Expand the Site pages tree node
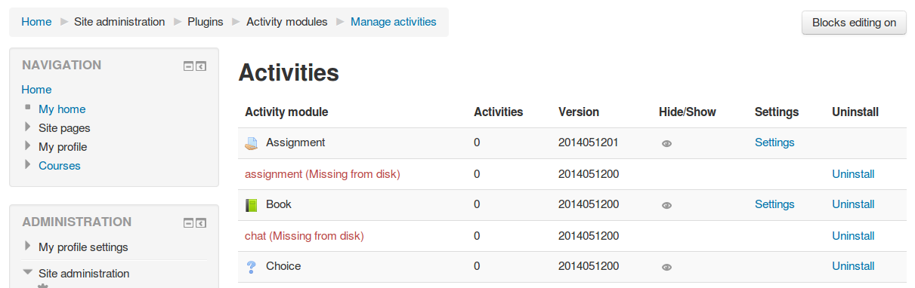915x288 pixels. tap(28, 127)
